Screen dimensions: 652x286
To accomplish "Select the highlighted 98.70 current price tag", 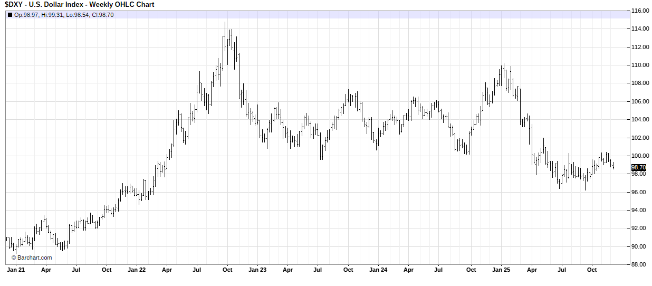I will coord(639,167).
